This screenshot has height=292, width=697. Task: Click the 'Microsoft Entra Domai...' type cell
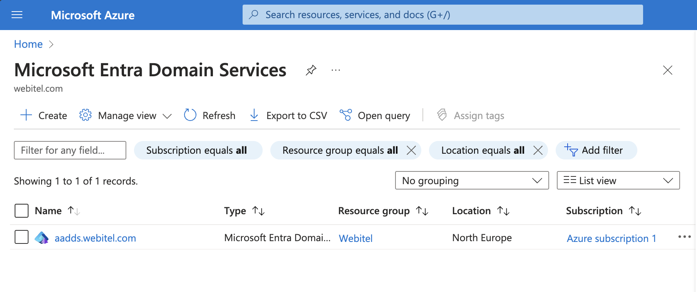(277, 238)
